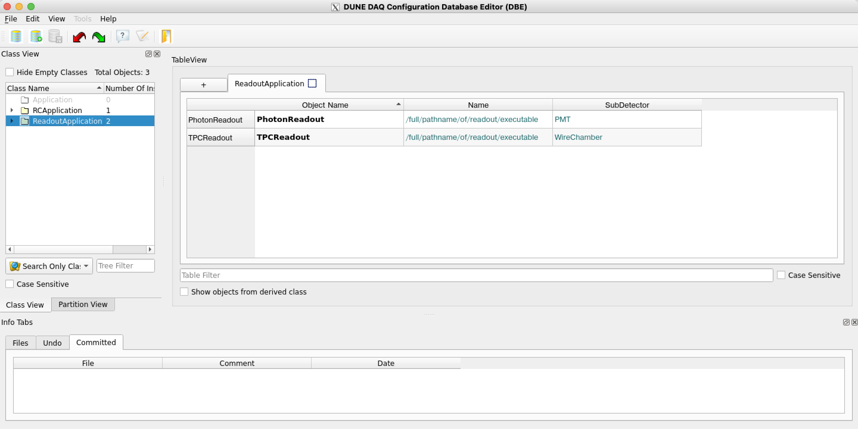Click the PMT SubDetector cell
858x429 pixels.
(627, 119)
